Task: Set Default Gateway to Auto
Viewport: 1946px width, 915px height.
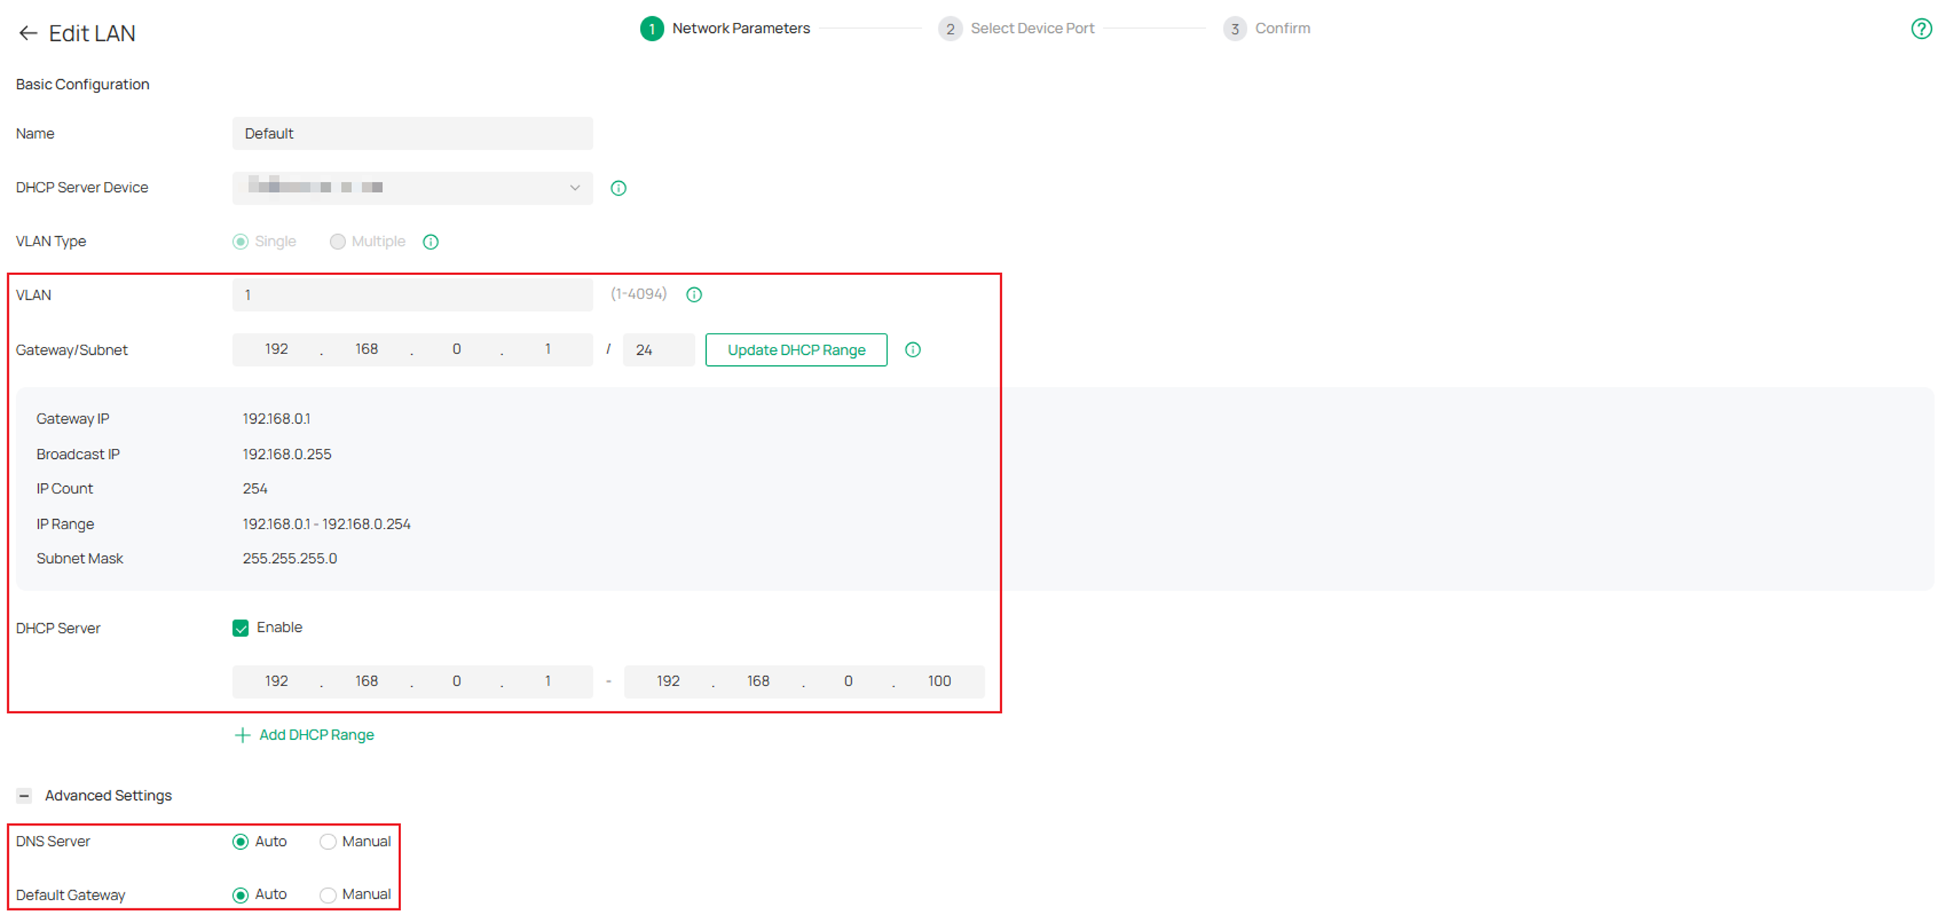Action: click(241, 895)
